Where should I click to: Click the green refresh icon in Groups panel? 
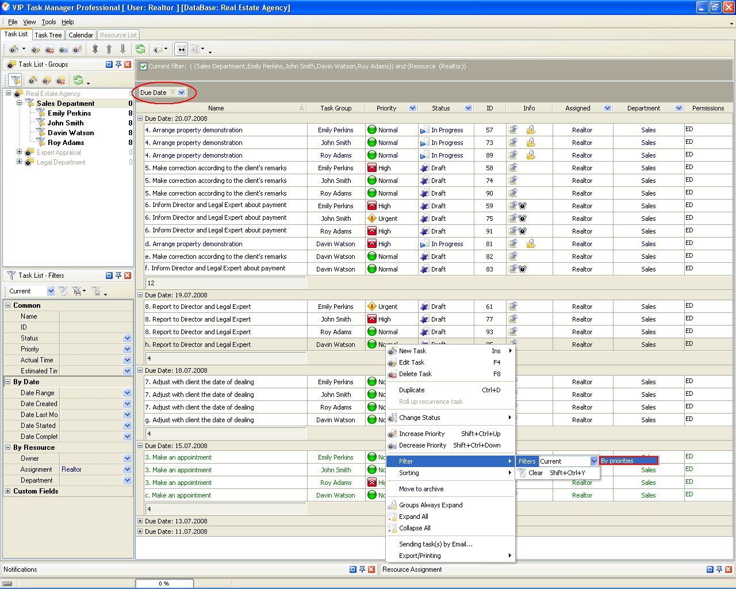tap(78, 80)
